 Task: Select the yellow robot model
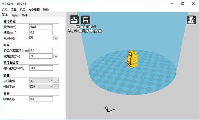point(133,59)
